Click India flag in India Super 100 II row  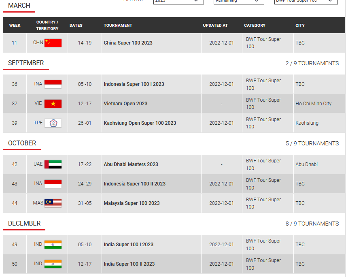coord(53,264)
